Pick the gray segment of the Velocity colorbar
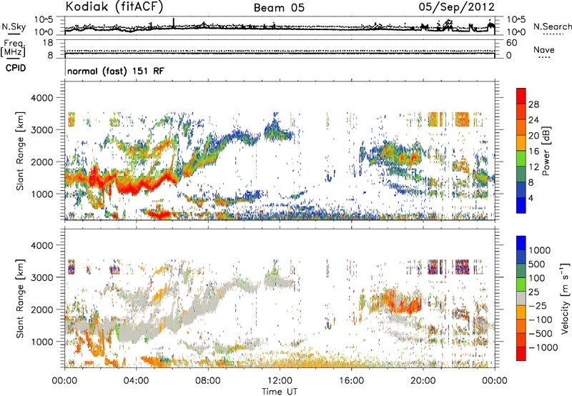This screenshot has width=572, height=396. pos(521,298)
